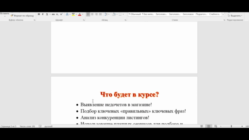Open the line spacing dropdown arrow

[109, 14]
